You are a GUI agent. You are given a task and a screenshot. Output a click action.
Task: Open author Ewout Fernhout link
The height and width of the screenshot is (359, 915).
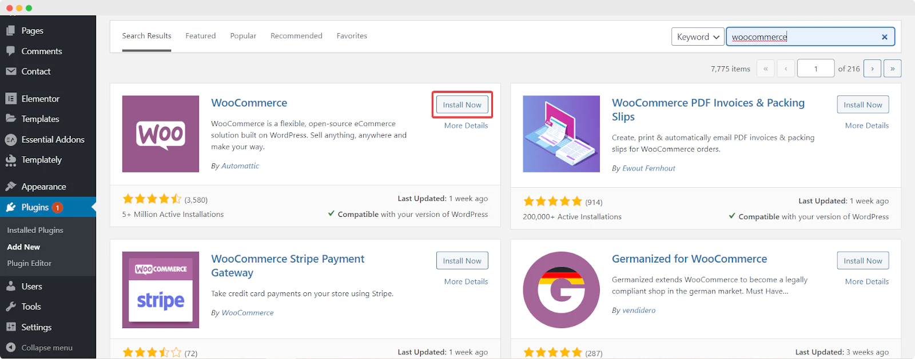pyautogui.click(x=649, y=168)
